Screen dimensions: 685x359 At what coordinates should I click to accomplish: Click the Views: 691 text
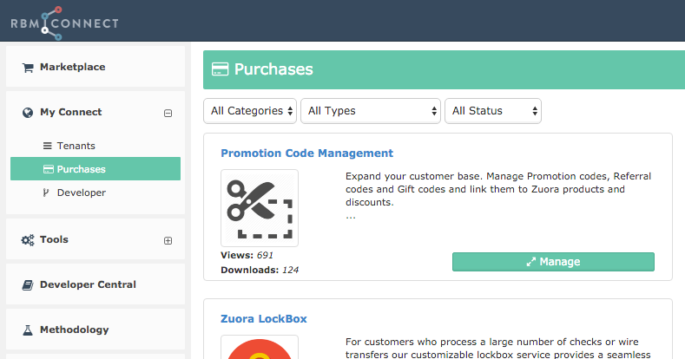pyautogui.click(x=247, y=255)
